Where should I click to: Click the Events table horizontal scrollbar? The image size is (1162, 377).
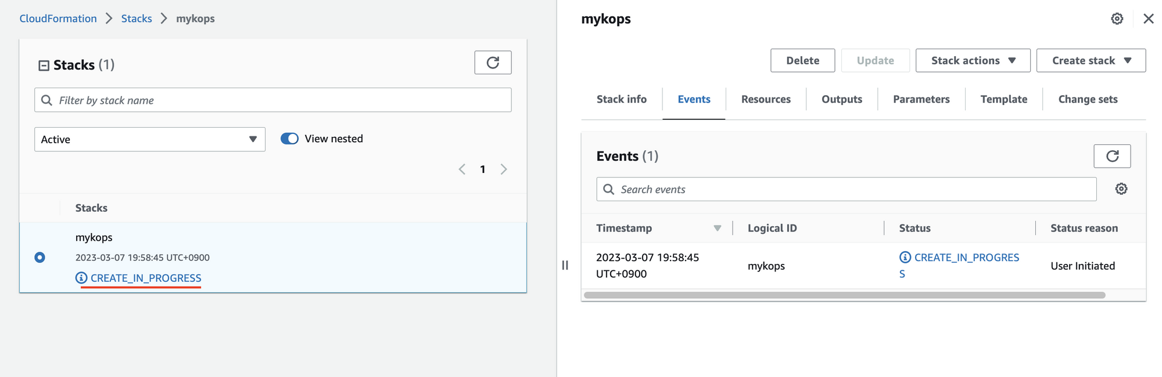click(x=844, y=295)
